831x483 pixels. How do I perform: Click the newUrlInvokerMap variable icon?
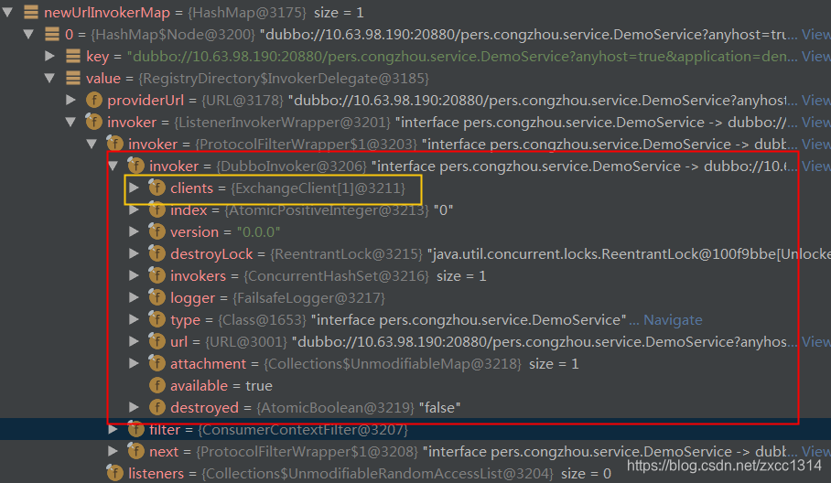coord(31,12)
